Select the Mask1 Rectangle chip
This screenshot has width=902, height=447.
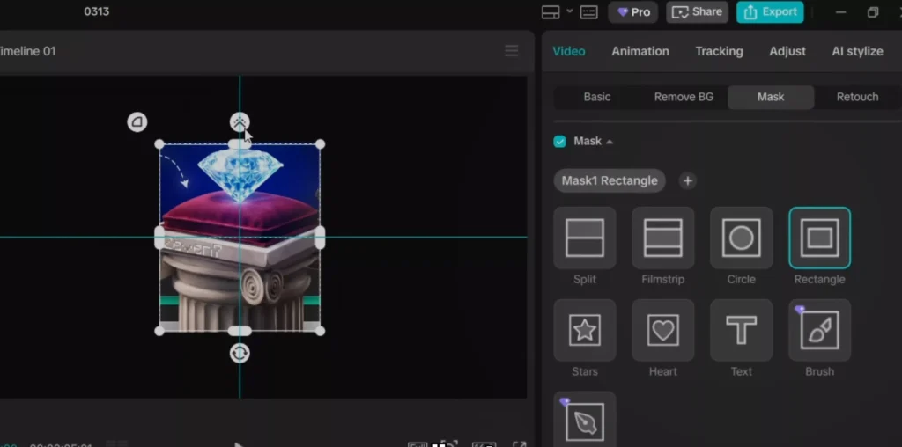click(x=610, y=181)
